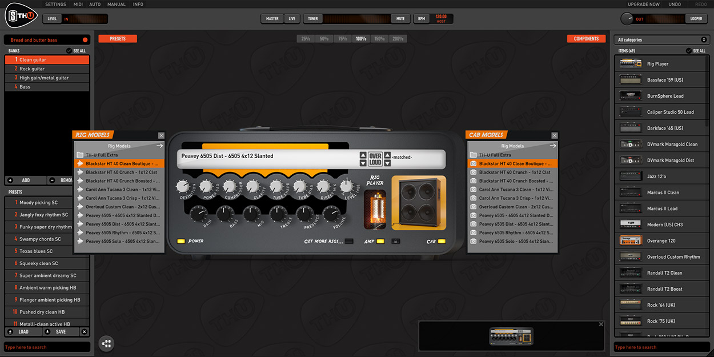
Task: Open the Settings menu
Action: tap(55, 4)
